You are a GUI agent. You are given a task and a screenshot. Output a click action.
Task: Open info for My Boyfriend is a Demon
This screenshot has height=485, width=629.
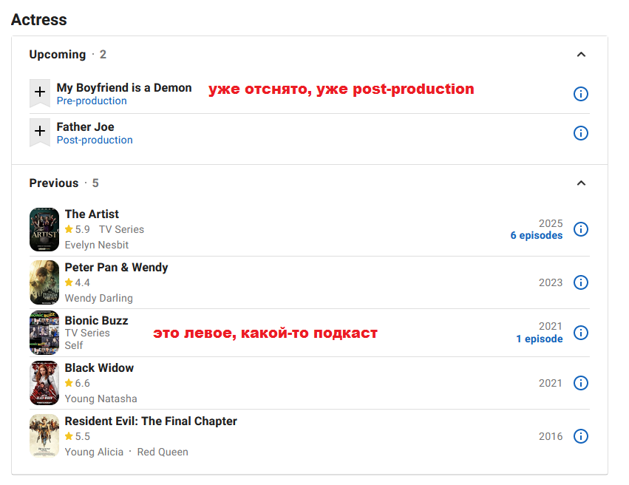pyautogui.click(x=580, y=94)
